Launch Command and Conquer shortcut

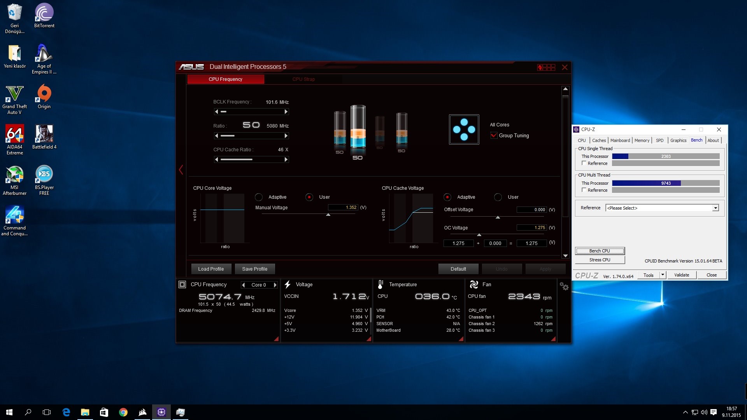[14, 221]
